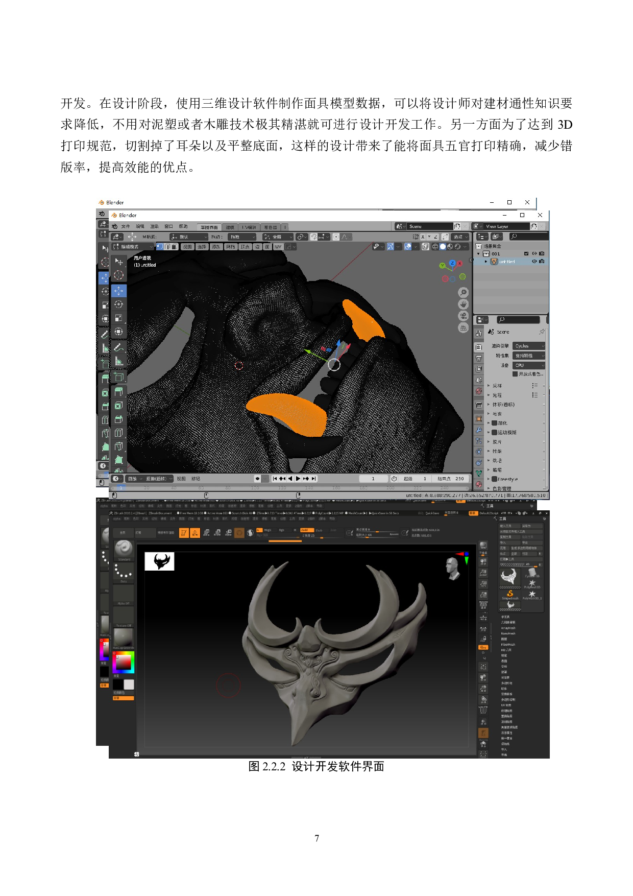Open the CPU device dropdown
This screenshot has width=633, height=896.
(529, 365)
